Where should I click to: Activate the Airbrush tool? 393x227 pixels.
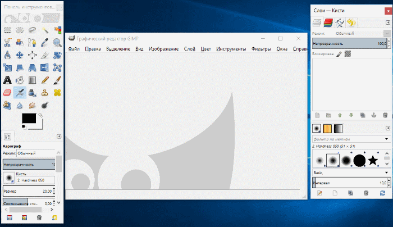tap(20, 93)
